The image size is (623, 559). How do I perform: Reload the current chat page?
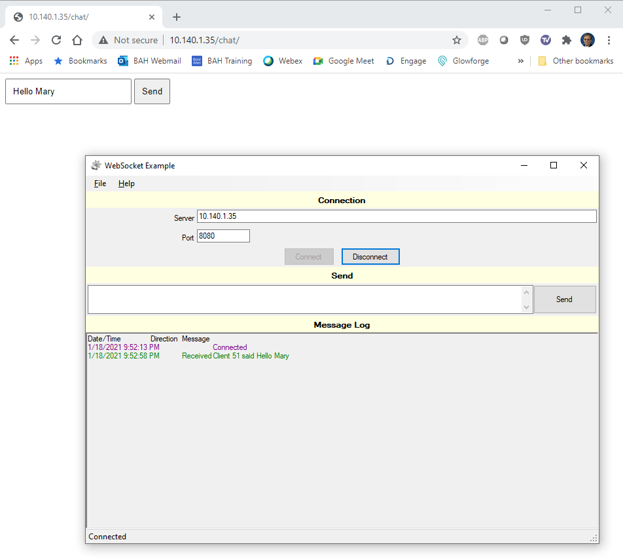point(56,40)
